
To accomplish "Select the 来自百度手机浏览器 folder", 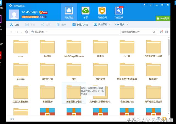I will pyautogui.click(x=127, y=71).
